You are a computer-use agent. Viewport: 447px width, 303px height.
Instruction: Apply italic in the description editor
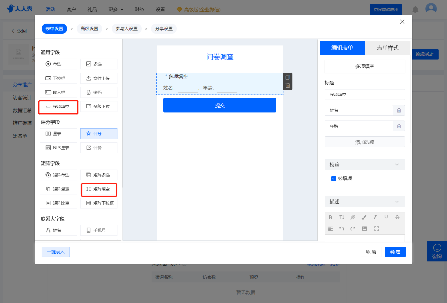point(375,217)
